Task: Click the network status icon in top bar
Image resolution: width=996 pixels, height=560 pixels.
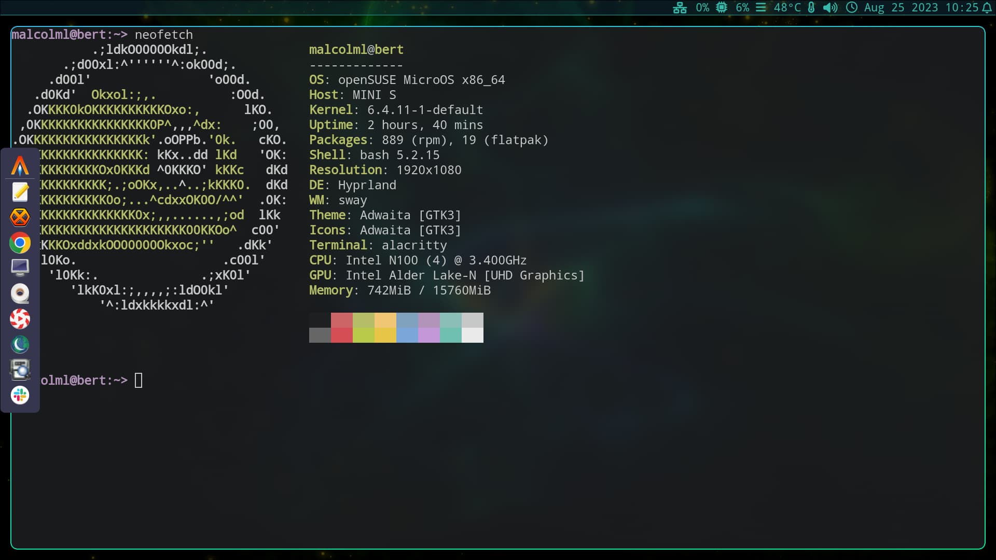Action: pyautogui.click(x=680, y=8)
